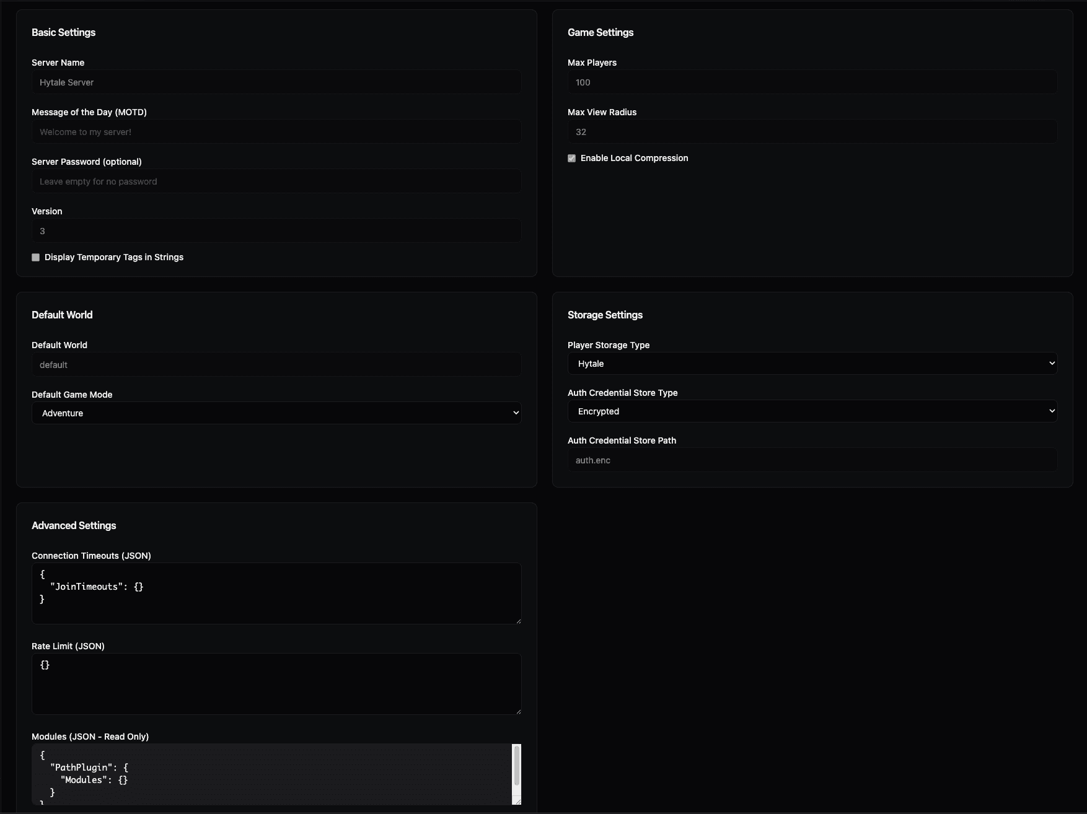The image size is (1087, 814).
Task: Select the Version number field
Action: (x=276, y=230)
